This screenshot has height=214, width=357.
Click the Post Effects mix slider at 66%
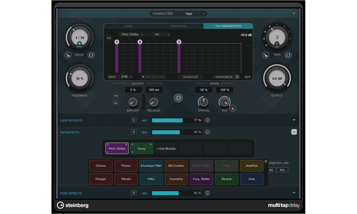[x=177, y=193]
